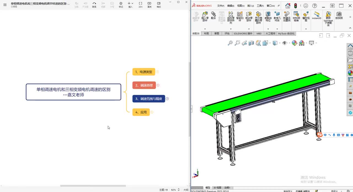Expand 爆炸视图 dropdown arrow
This screenshot has width=353, height=192.
[306, 29]
